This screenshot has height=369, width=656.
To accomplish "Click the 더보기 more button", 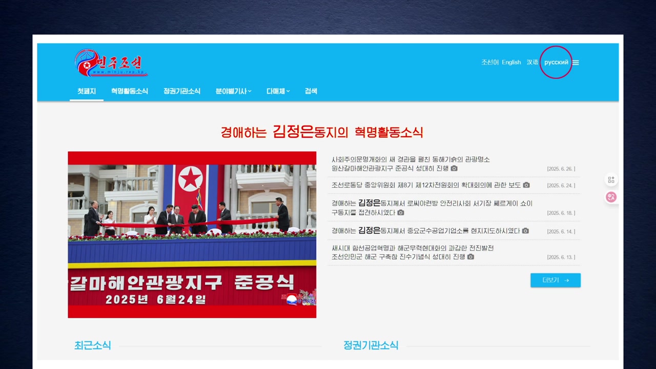I will [x=556, y=280].
